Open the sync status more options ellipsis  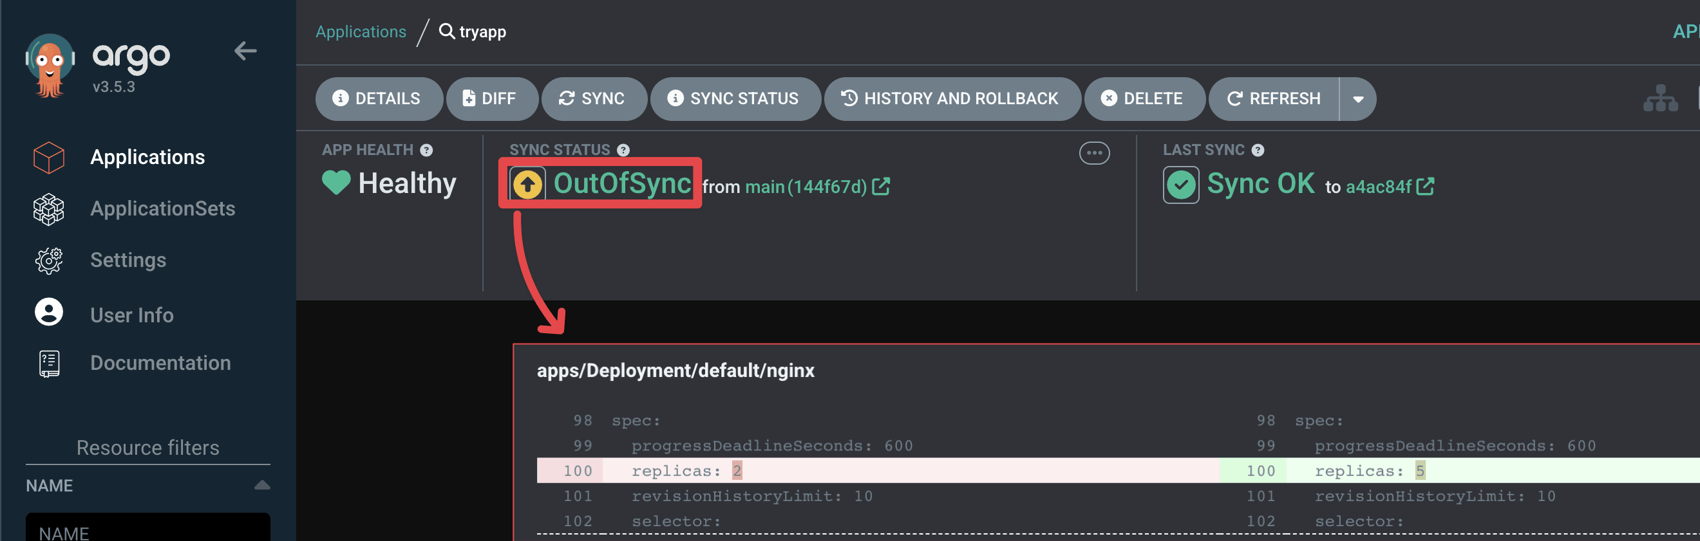[1094, 153]
